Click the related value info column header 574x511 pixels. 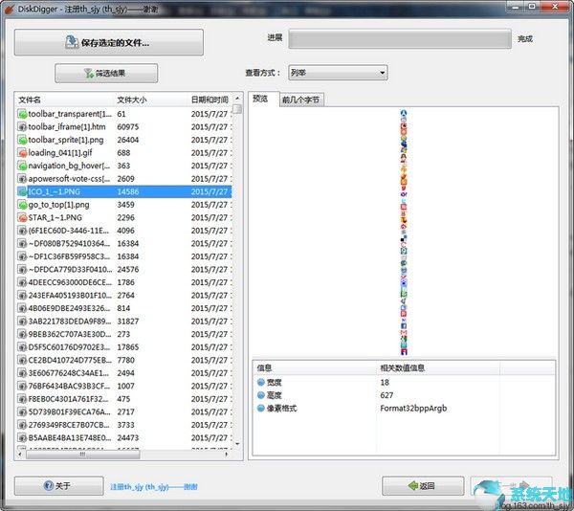[438, 367]
